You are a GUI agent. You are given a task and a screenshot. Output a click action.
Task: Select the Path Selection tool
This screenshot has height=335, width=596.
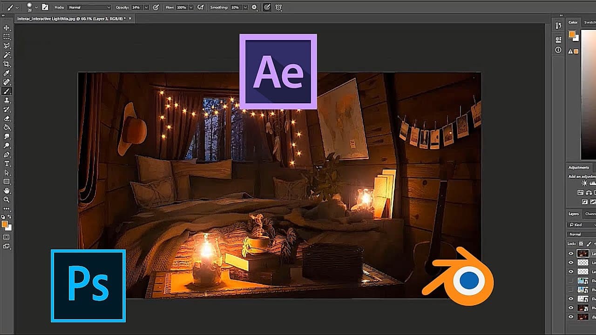[x=7, y=173]
